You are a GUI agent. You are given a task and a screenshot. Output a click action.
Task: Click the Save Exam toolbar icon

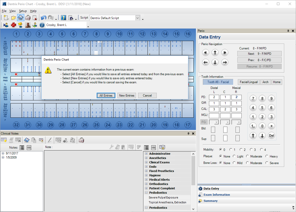click(21, 18)
